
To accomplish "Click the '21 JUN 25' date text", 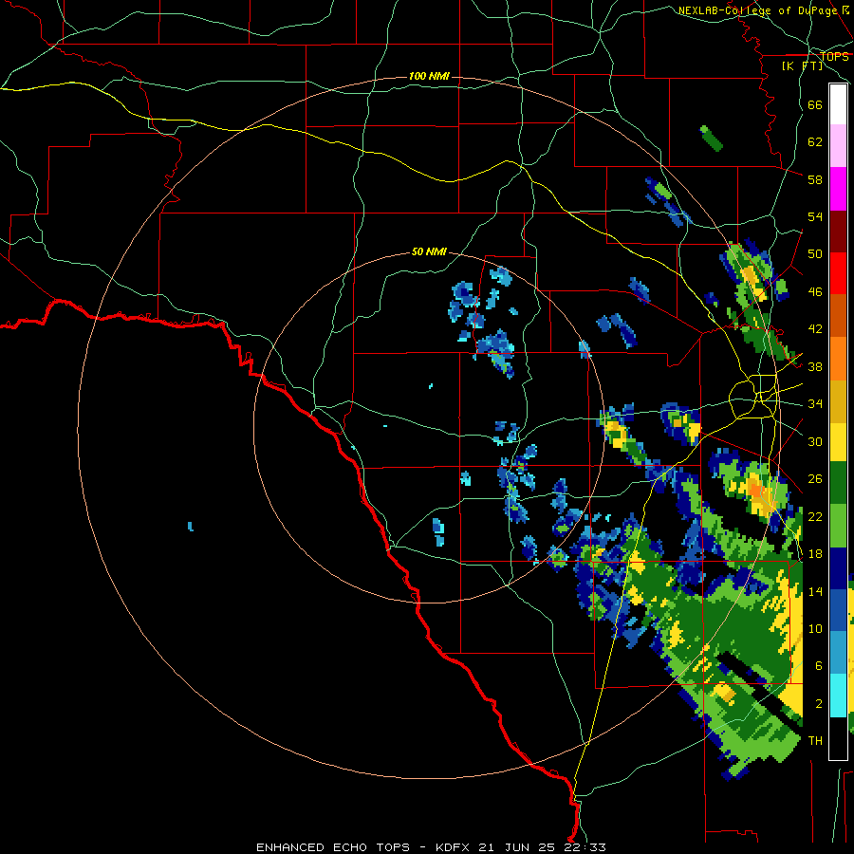I will tap(516, 847).
